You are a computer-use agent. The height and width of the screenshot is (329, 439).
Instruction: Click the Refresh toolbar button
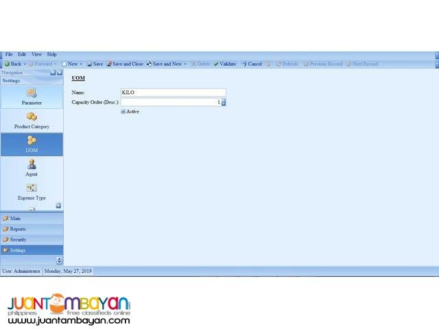click(x=287, y=64)
